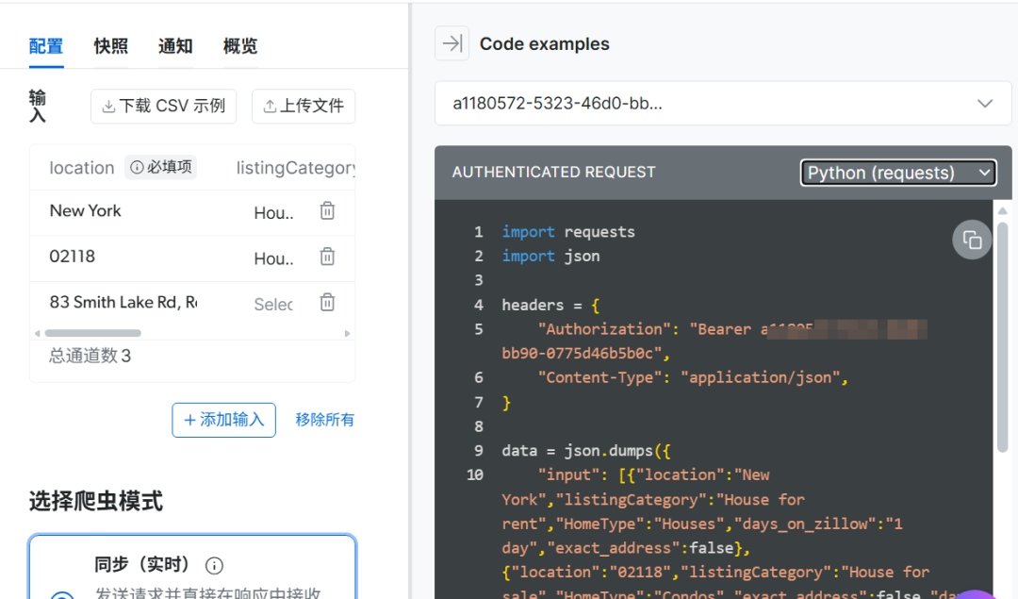The height and width of the screenshot is (599, 1018).
Task: Click the code block vertical scrollbar
Action: tap(1002, 337)
